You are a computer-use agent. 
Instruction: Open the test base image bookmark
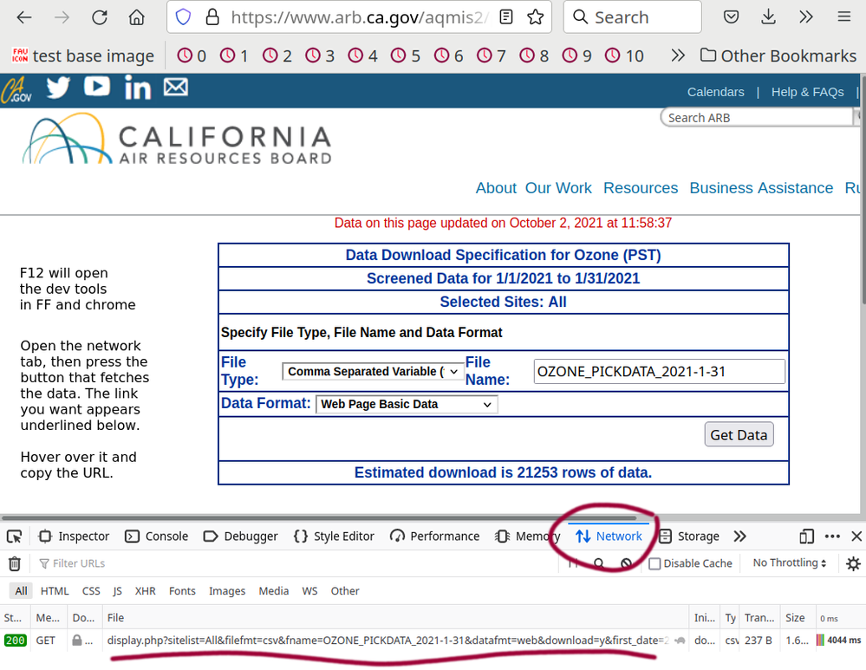83,55
